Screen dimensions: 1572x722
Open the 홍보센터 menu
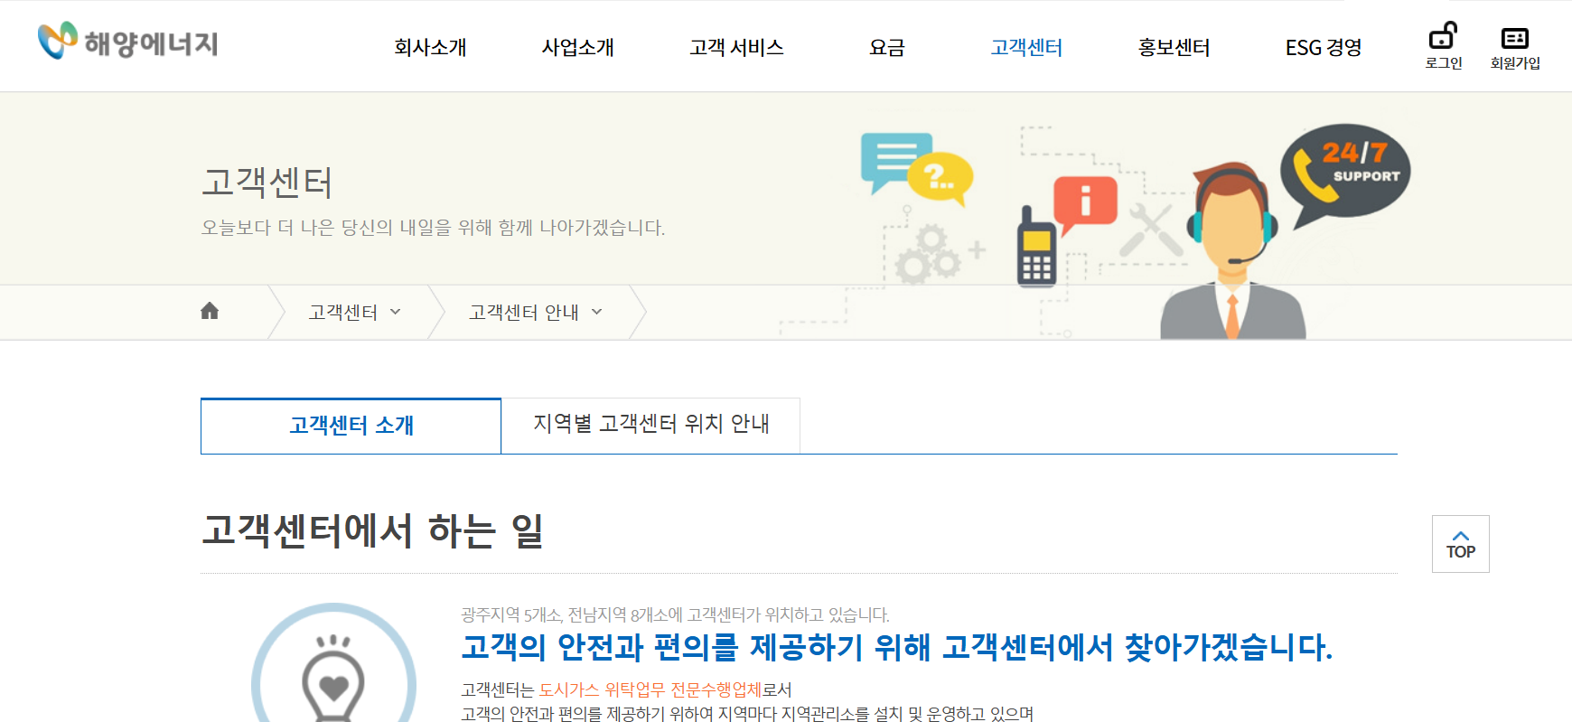point(1174,47)
